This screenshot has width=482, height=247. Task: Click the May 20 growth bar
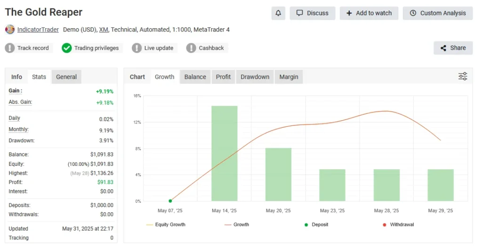point(278,175)
